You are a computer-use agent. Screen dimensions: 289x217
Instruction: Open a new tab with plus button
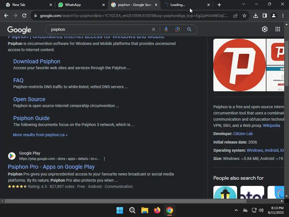coord(219,5)
